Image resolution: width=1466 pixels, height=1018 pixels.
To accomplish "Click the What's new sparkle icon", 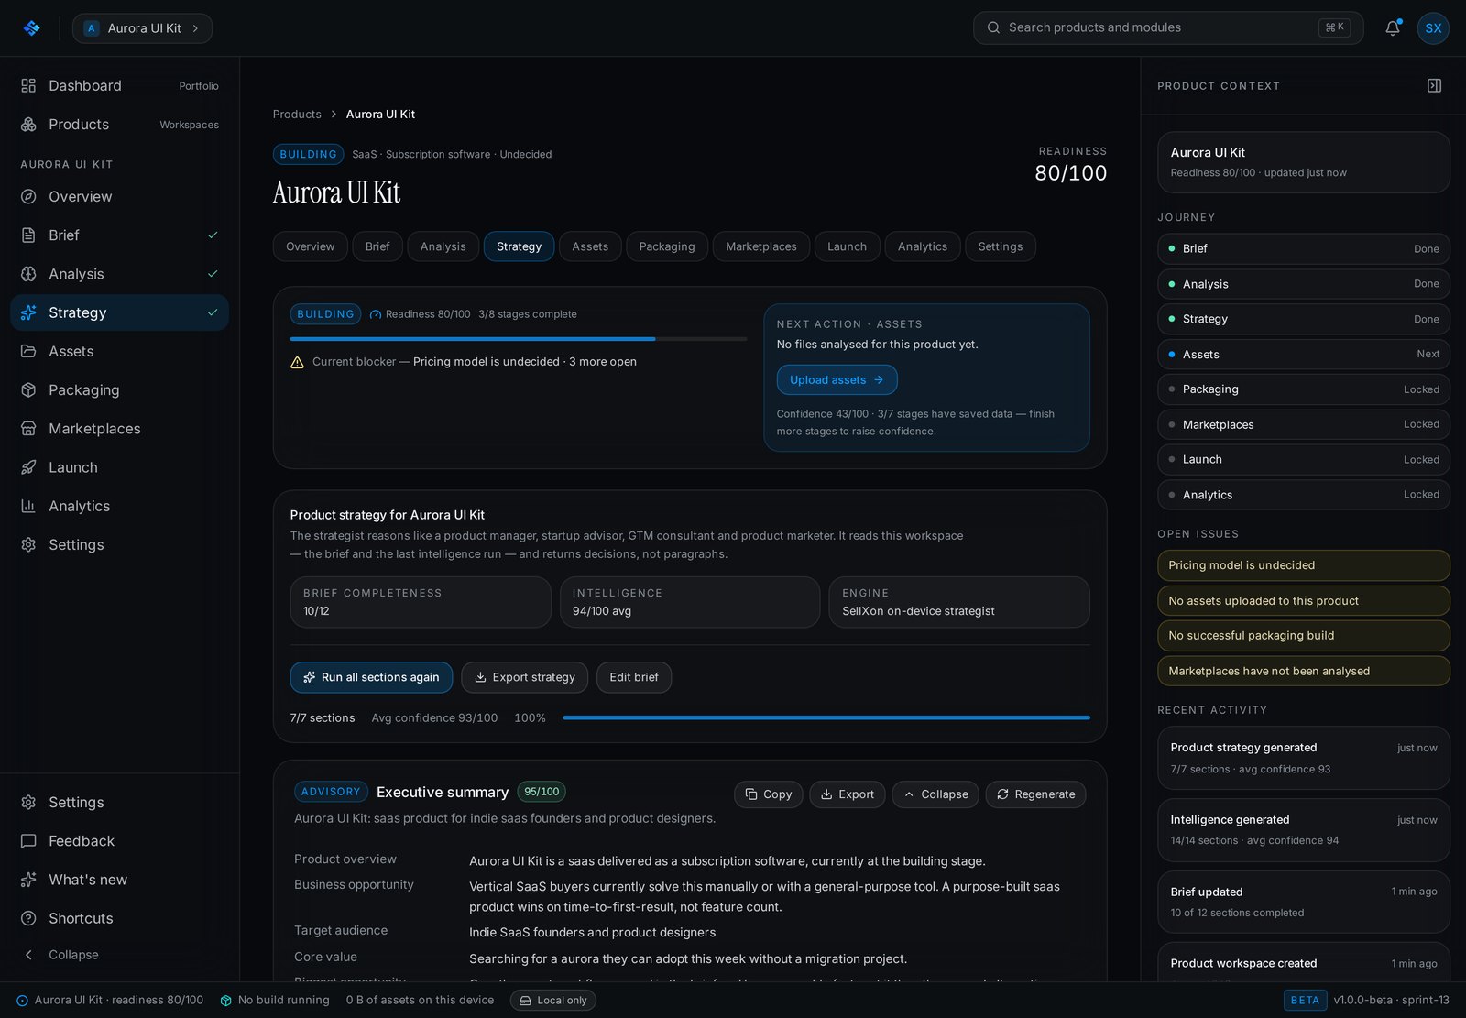I will (28, 880).
